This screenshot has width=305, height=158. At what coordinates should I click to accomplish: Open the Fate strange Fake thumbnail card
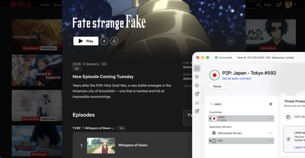click(x=37, y=35)
